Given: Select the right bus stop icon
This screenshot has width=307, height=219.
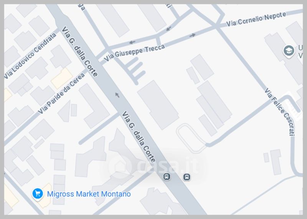Looking at the screenshot, I should click(187, 177).
